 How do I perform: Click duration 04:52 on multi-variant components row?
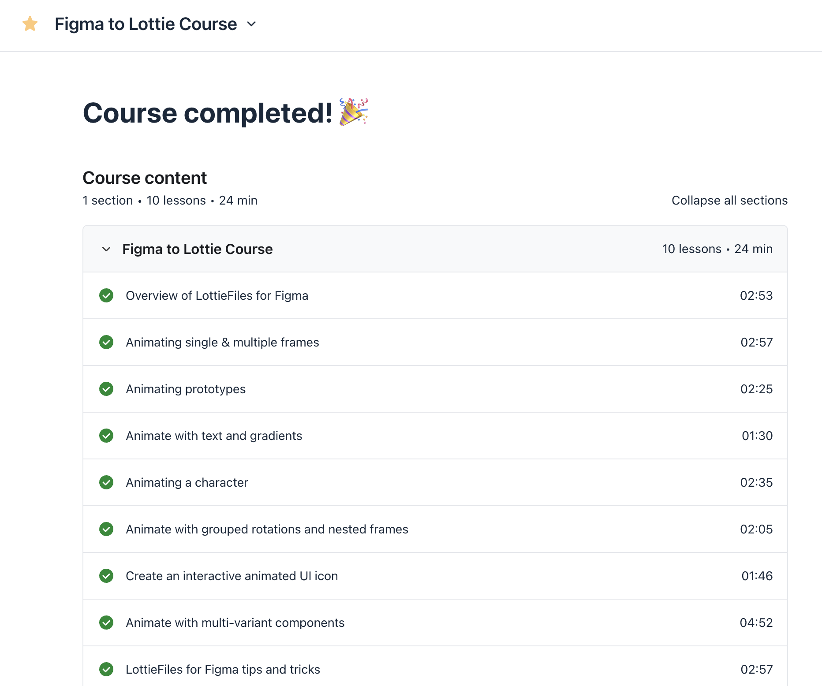tap(756, 623)
